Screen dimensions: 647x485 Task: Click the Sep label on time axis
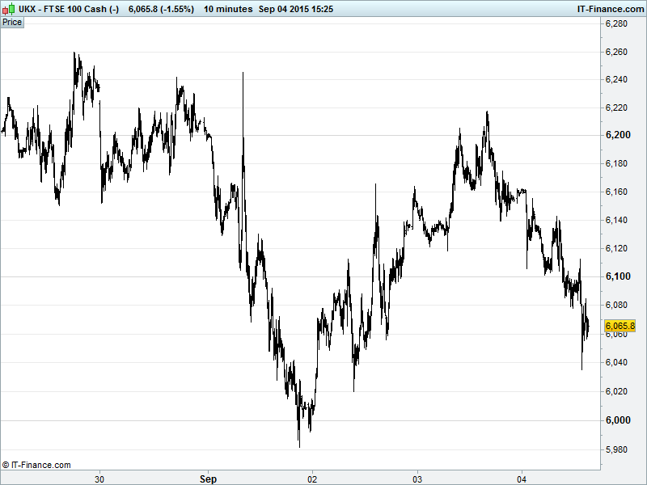tap(209, 479)
